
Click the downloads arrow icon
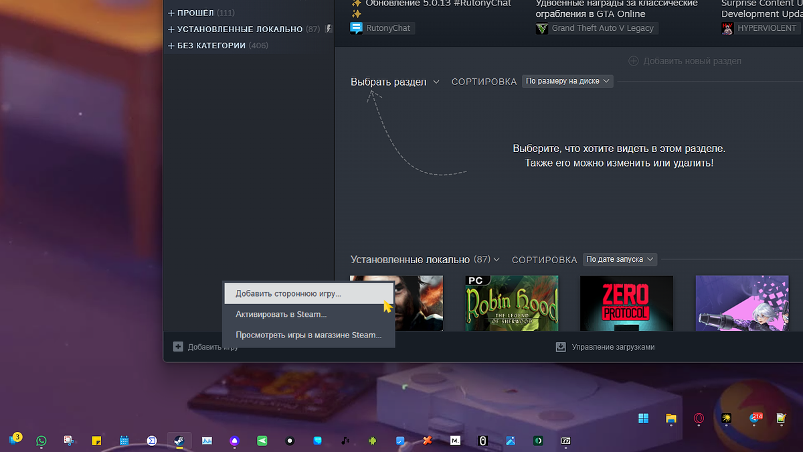tap(561, 347)
